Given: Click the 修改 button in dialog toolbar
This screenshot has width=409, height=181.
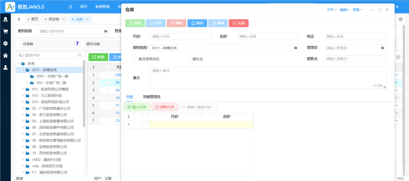Looking at the screenshot, I should (x=156, y=23).
